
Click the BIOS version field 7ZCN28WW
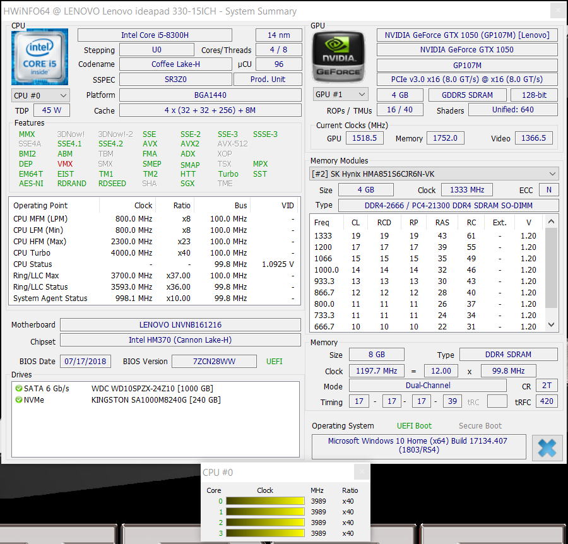[214, 362]
